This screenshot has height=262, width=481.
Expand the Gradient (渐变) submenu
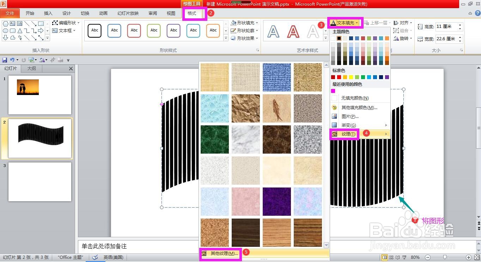pyautogui.click(x=360, y=125)
